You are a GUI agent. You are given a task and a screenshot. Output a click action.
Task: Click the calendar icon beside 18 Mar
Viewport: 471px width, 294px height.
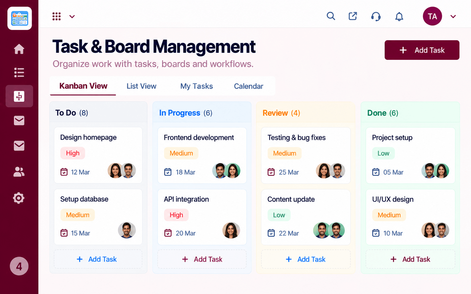tap(168, 172)
